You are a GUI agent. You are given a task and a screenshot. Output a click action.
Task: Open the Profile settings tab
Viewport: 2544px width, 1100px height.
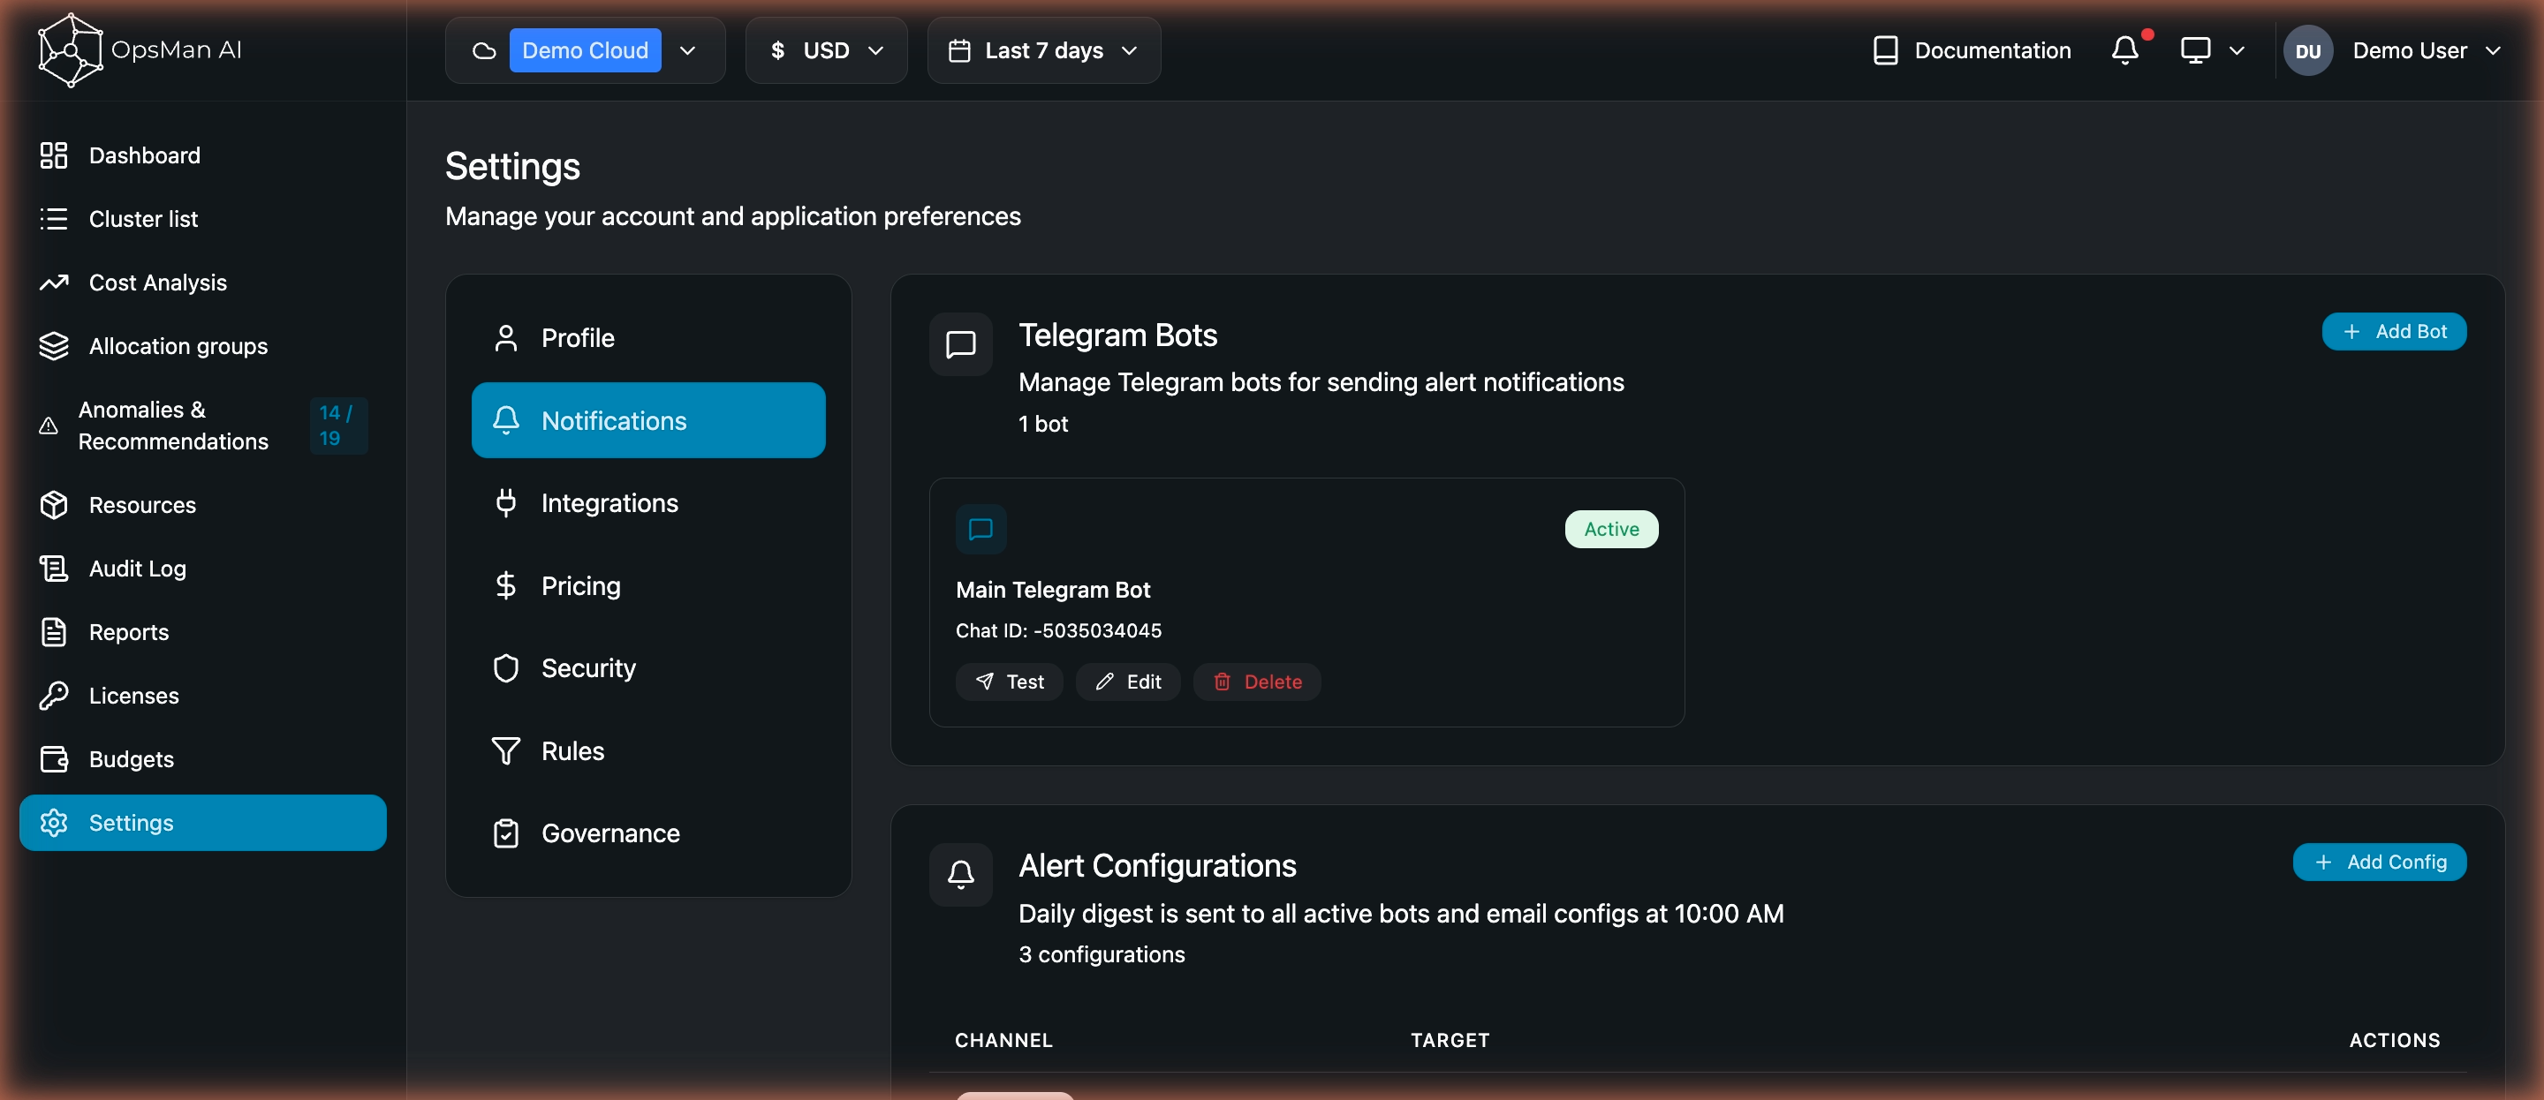coord(647,338)
